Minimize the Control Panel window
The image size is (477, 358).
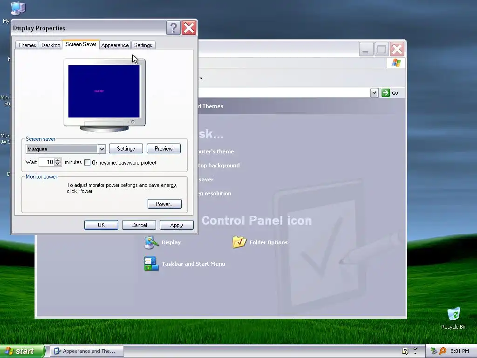[x=366, y=49]
